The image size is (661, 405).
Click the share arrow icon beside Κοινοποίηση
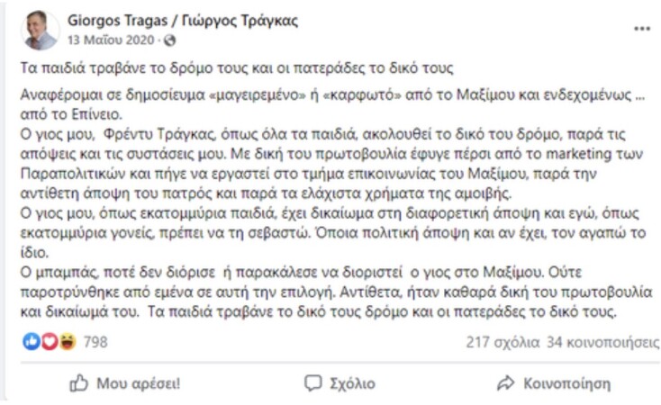[506, 383]
